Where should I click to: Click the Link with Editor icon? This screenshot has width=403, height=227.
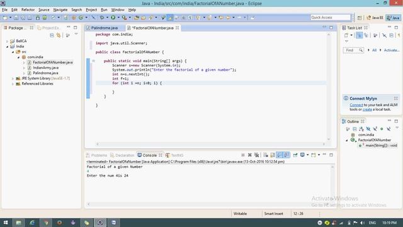coord(59,35)
